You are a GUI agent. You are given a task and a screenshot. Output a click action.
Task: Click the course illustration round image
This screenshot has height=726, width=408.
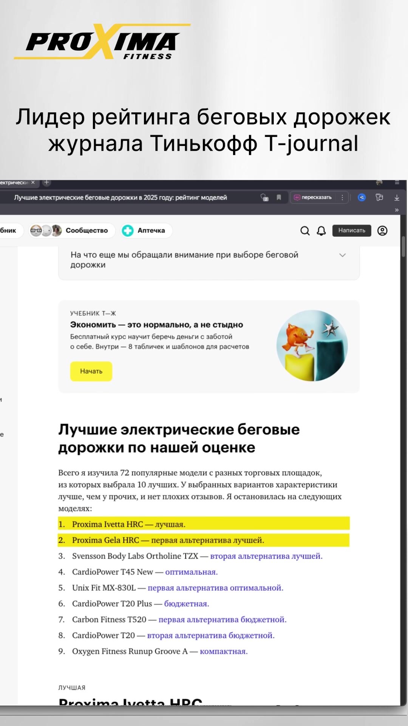(312, 346)
